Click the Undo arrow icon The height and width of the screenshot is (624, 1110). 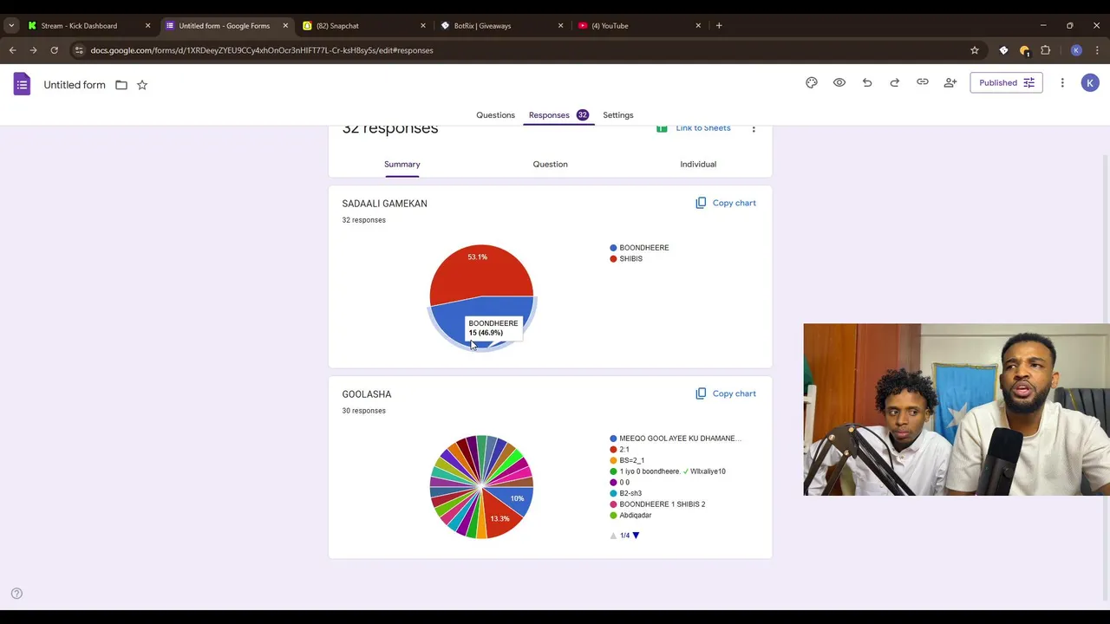[x=867, y=82]
